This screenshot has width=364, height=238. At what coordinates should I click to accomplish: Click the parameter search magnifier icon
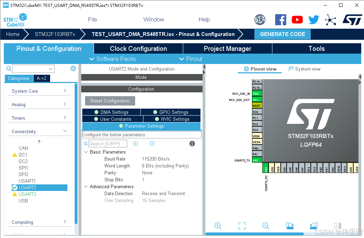coord(86,144)
